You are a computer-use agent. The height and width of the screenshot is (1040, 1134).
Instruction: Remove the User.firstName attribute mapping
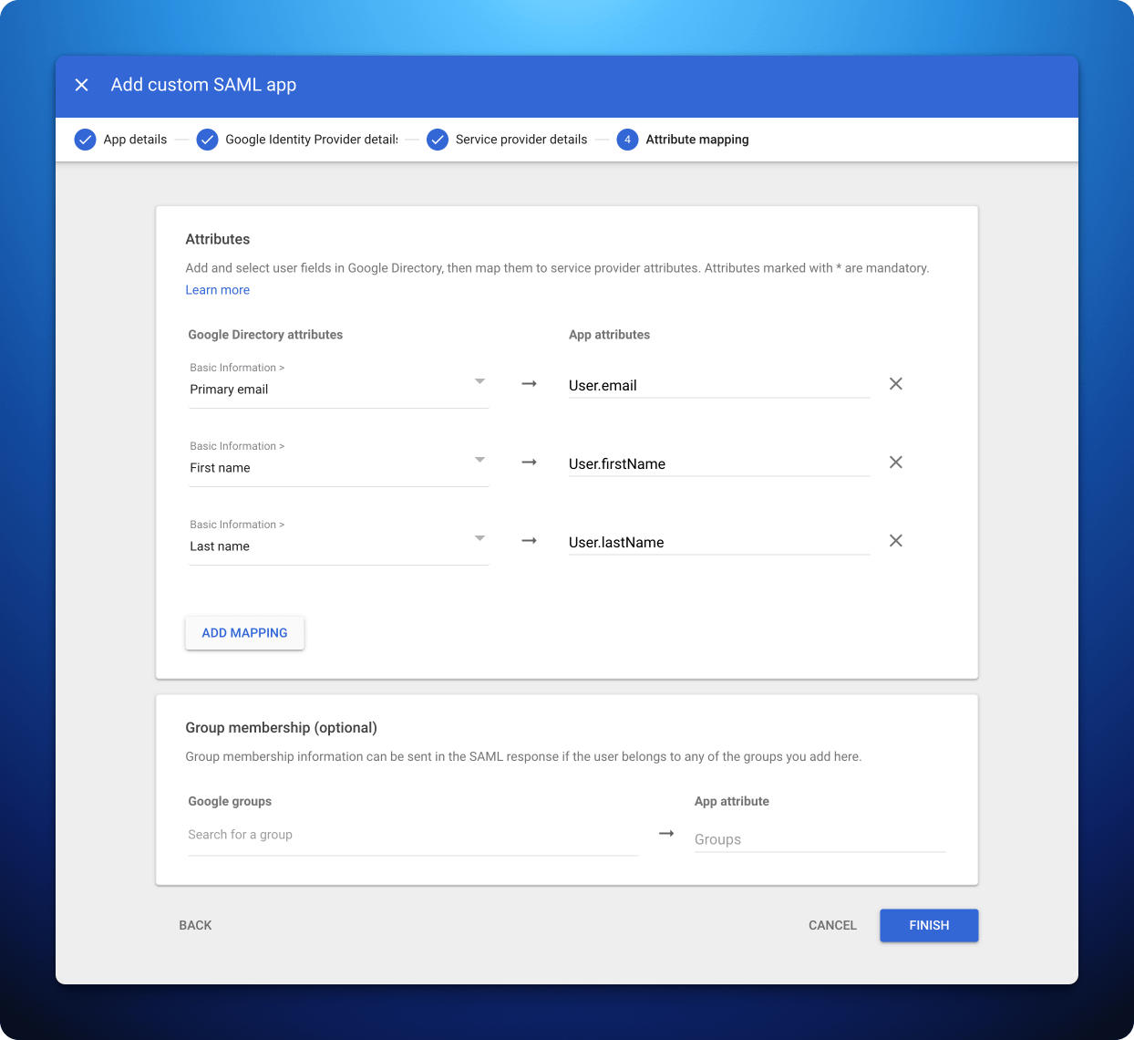[x=895, y=462]
